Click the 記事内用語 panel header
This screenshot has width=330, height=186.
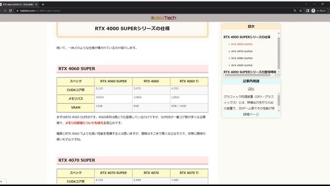[x=251, y=81]
